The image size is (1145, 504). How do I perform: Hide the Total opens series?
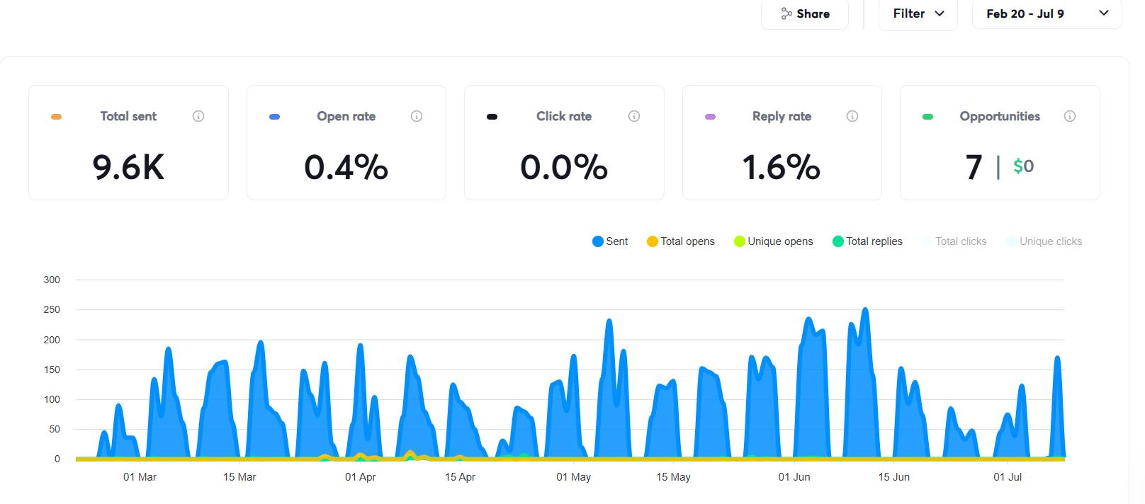[x=681, y=241]
